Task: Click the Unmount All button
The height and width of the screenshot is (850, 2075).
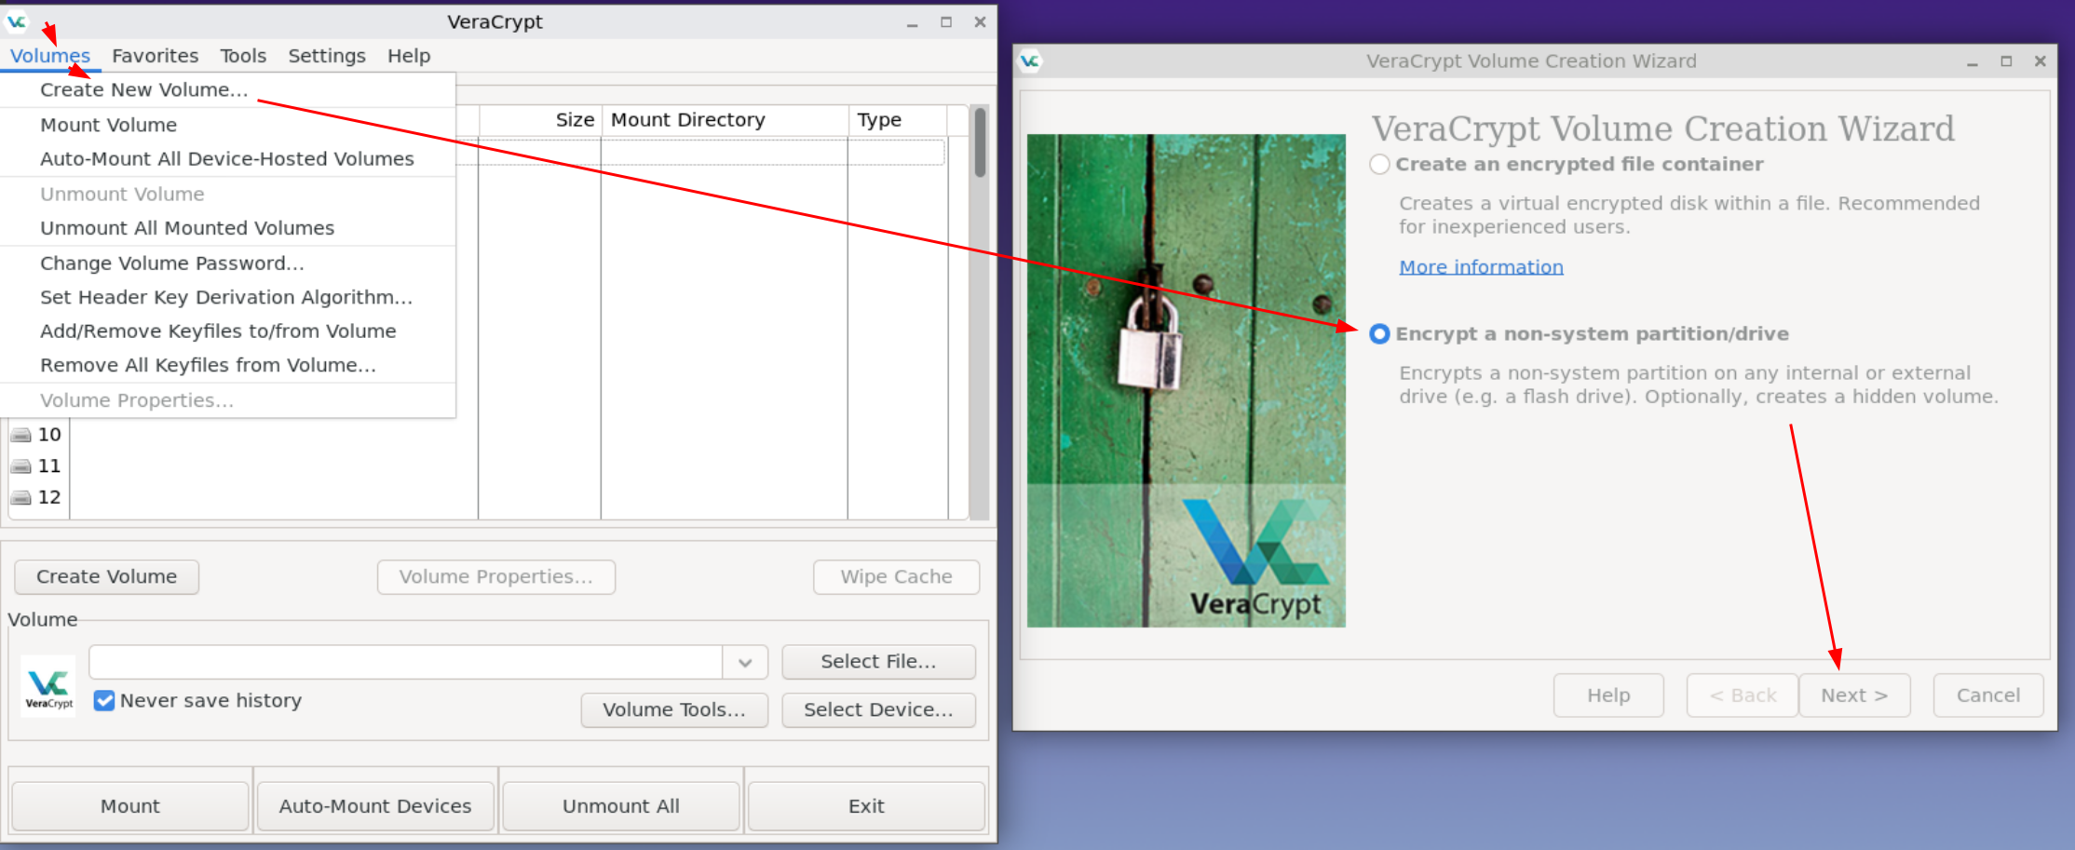Action: point(621,806)
